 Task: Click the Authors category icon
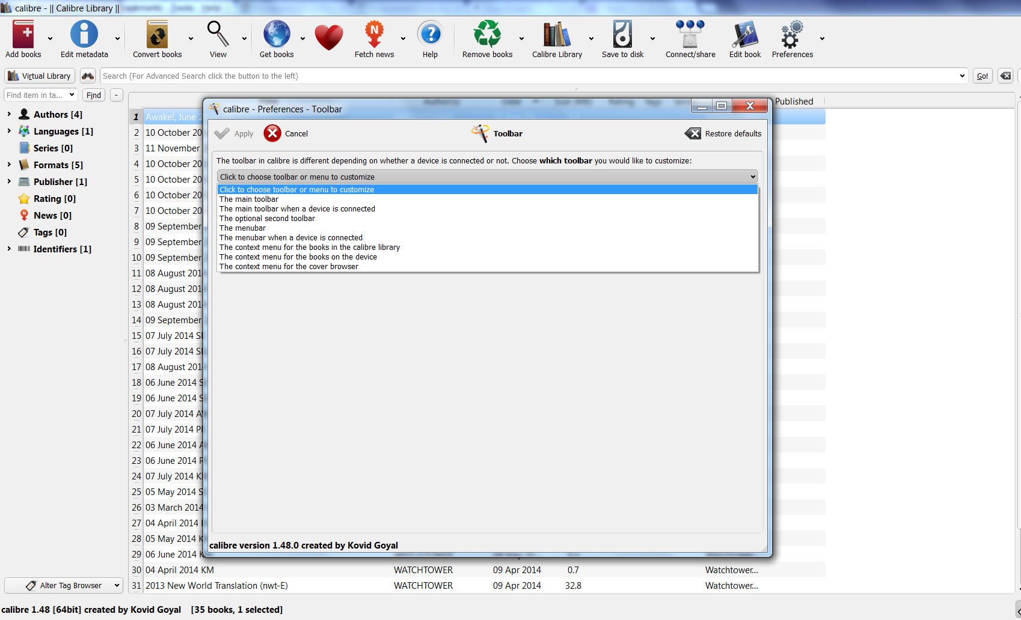pyautogui.click(x=24, y=114)
